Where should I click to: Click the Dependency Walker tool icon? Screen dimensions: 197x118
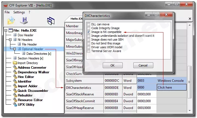tap(15, 72)
